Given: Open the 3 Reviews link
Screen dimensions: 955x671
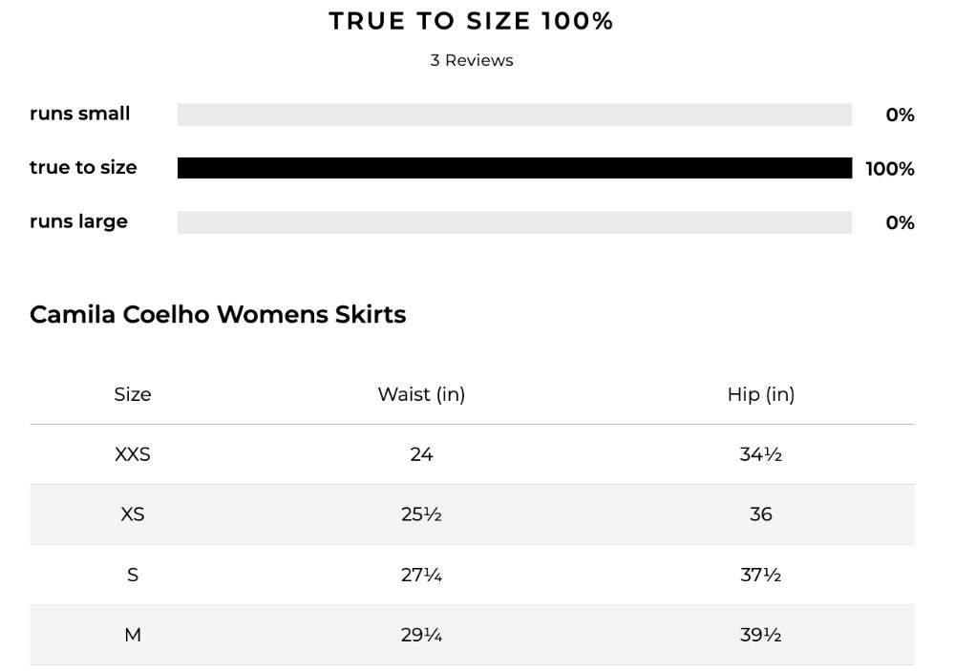Looking at the screenshot, I should [x=472, y=60].
